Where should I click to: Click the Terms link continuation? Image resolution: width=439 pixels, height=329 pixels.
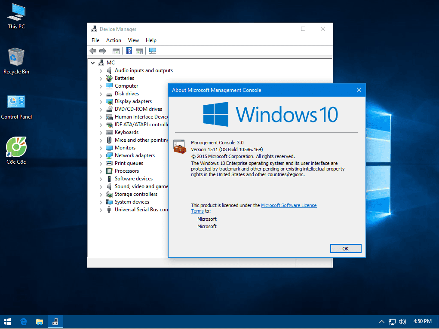tap(197, 211)
